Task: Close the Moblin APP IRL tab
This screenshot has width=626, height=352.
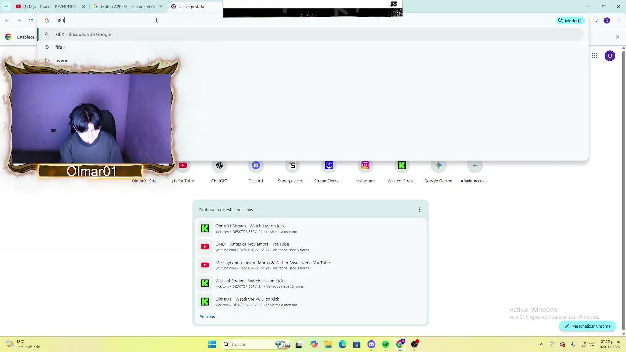Action: [161, 7]
